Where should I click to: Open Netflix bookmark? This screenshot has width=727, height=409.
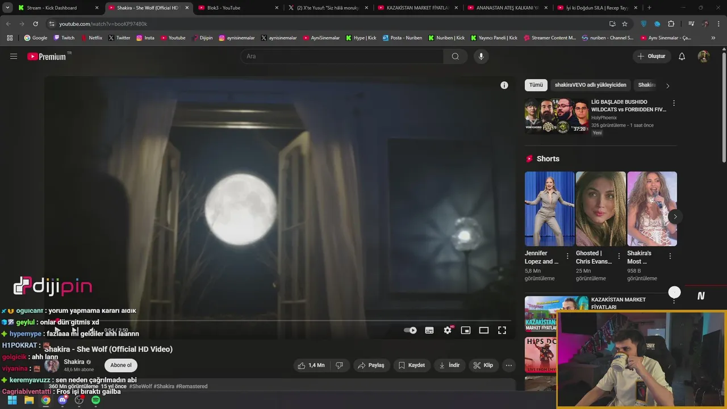[x=91, y=38]
